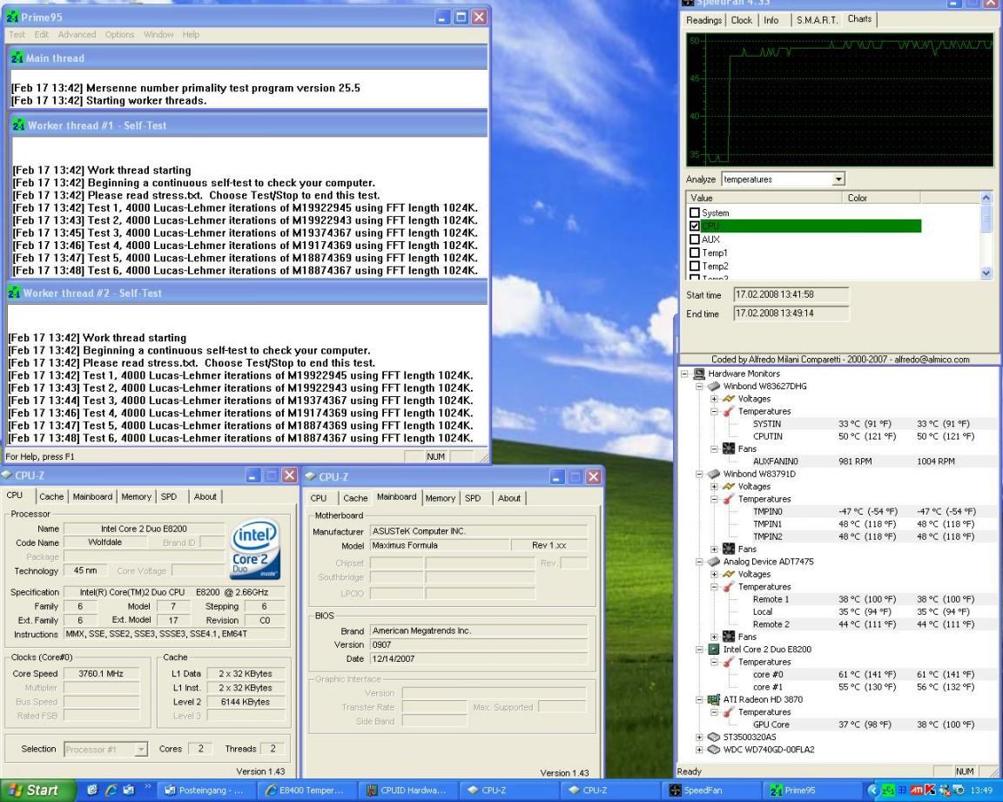Toggle the System temperature checkbox
Viewport: 1003px width, 802px height.
(x=695, y=212)
